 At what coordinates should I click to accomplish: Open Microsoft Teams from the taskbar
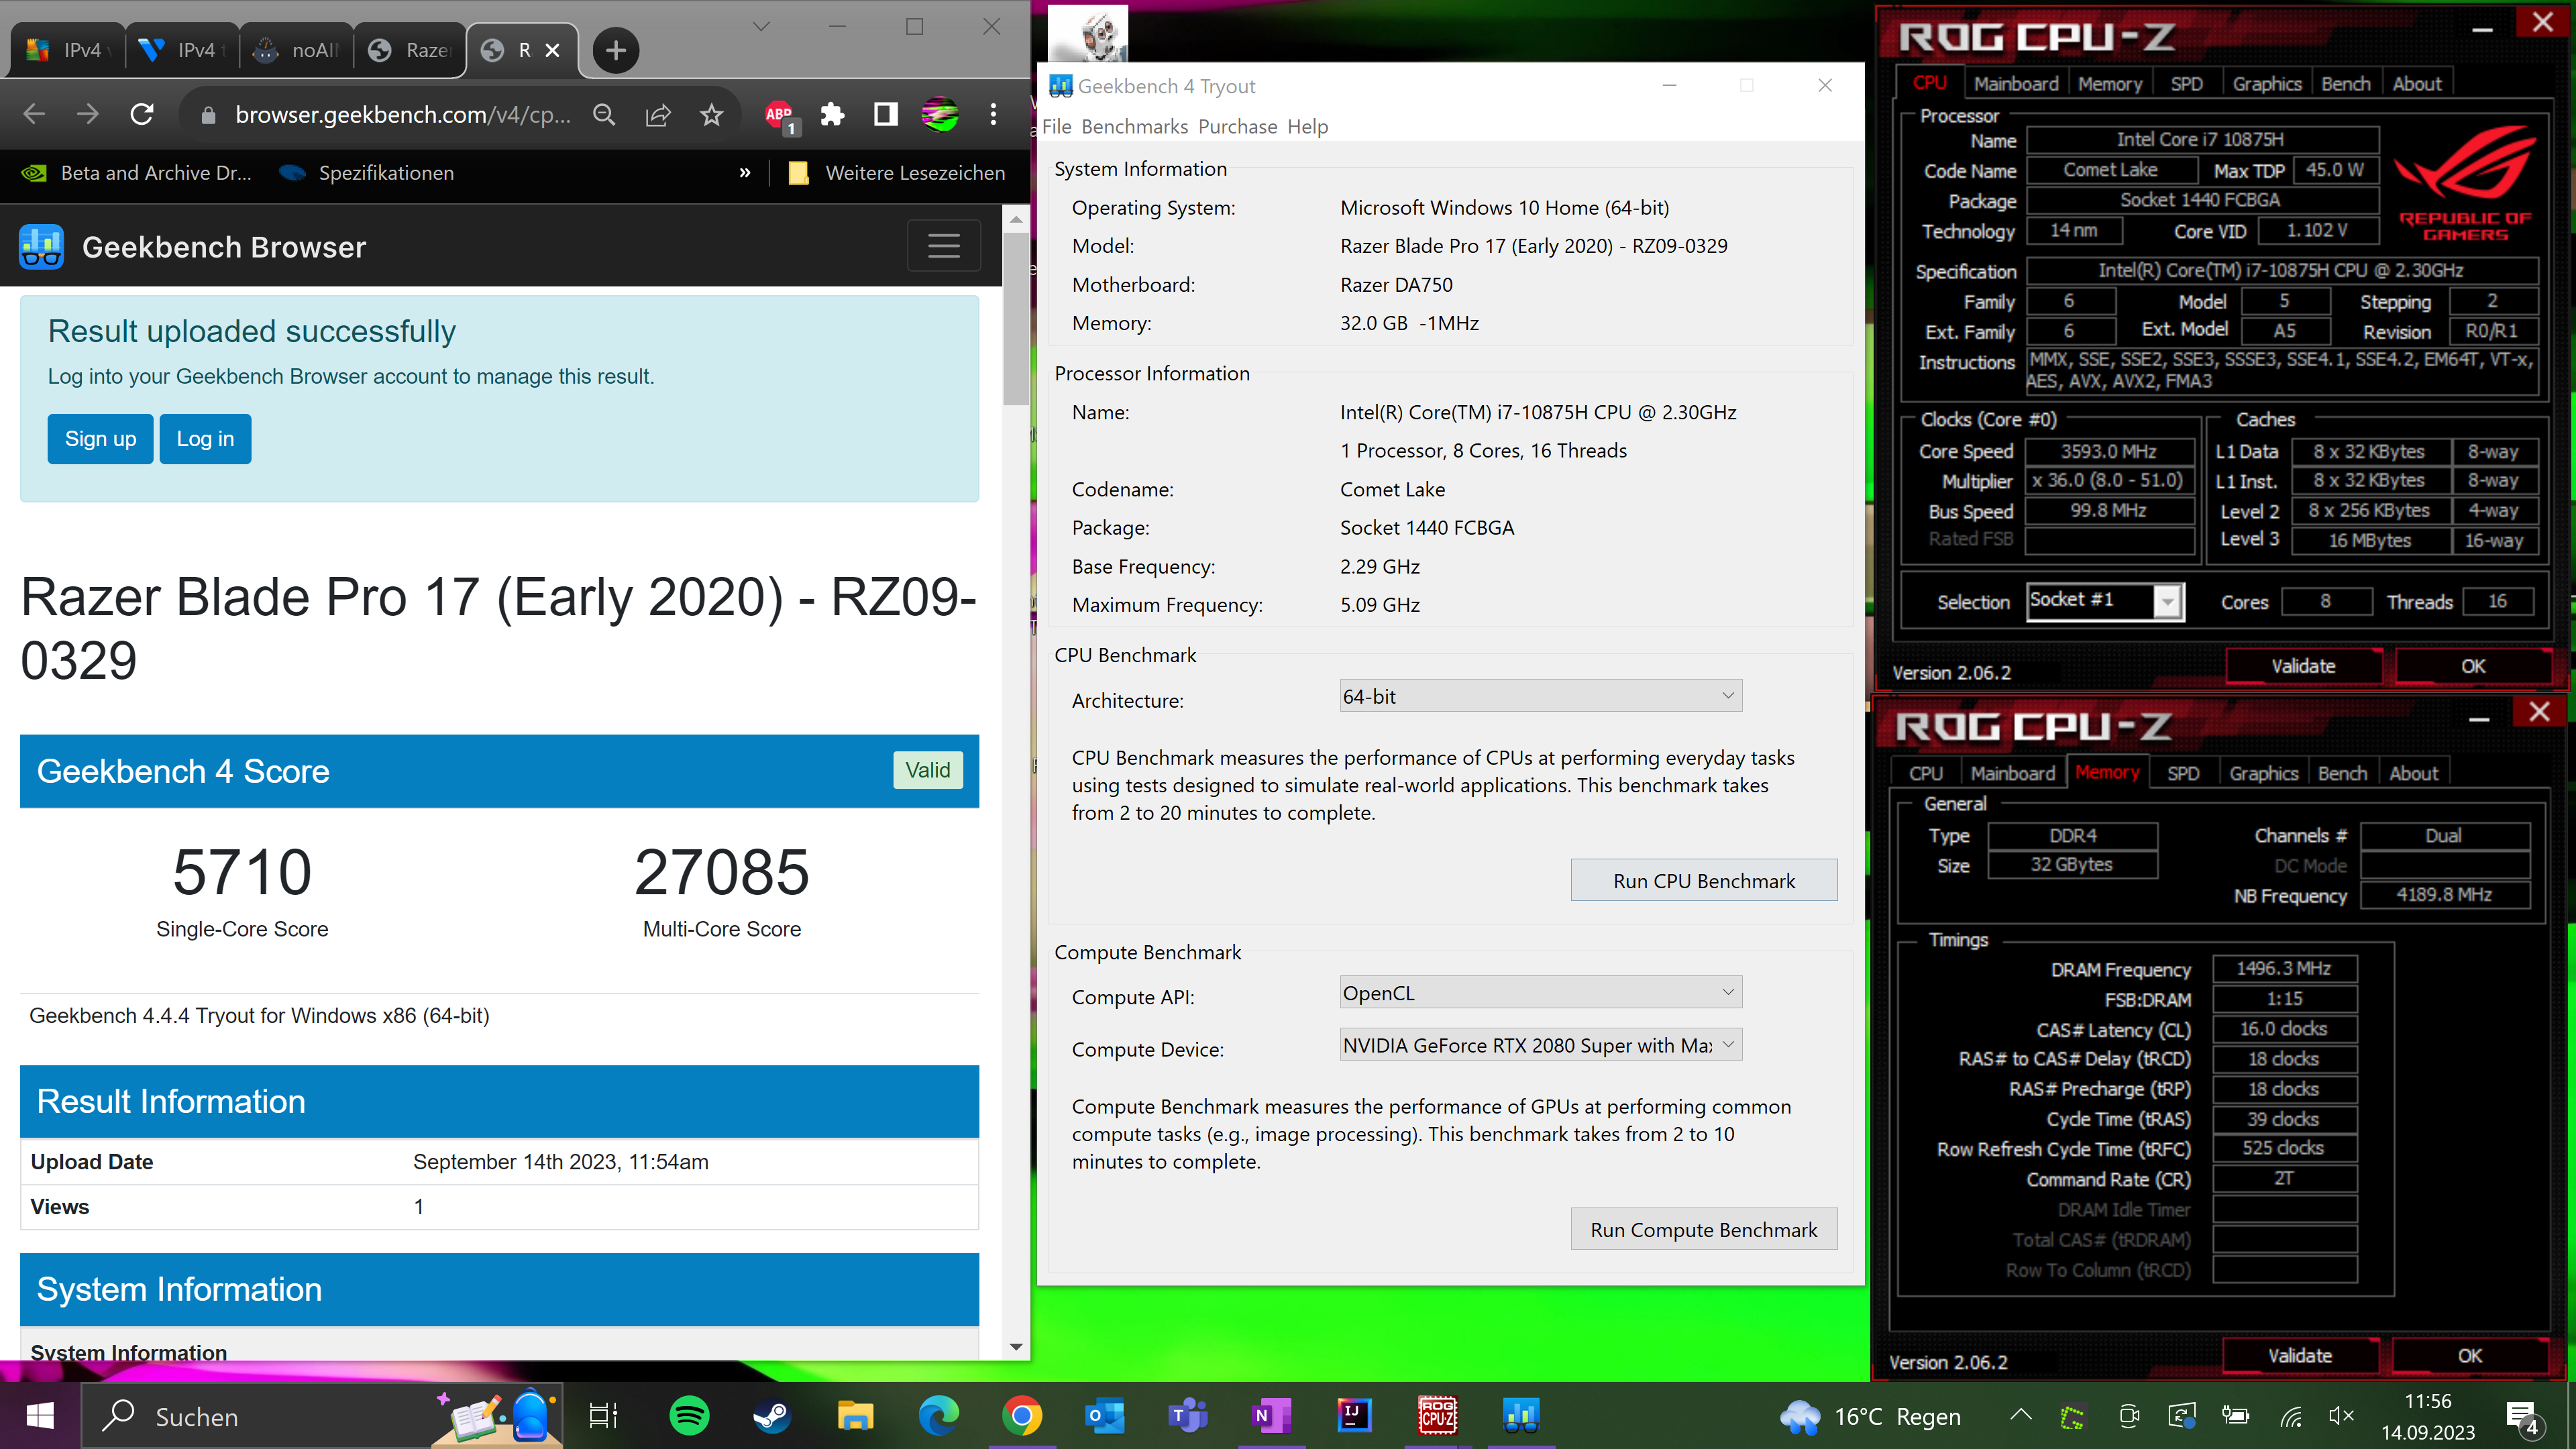pyautogui.click(x=1188, y=1416)
